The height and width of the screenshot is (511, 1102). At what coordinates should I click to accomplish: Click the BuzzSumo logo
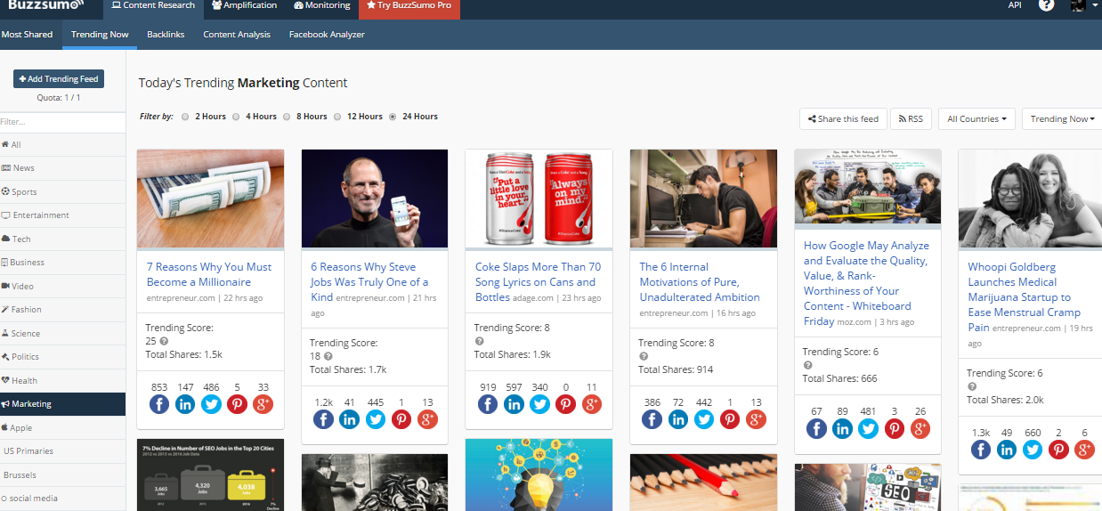point(45,5)
